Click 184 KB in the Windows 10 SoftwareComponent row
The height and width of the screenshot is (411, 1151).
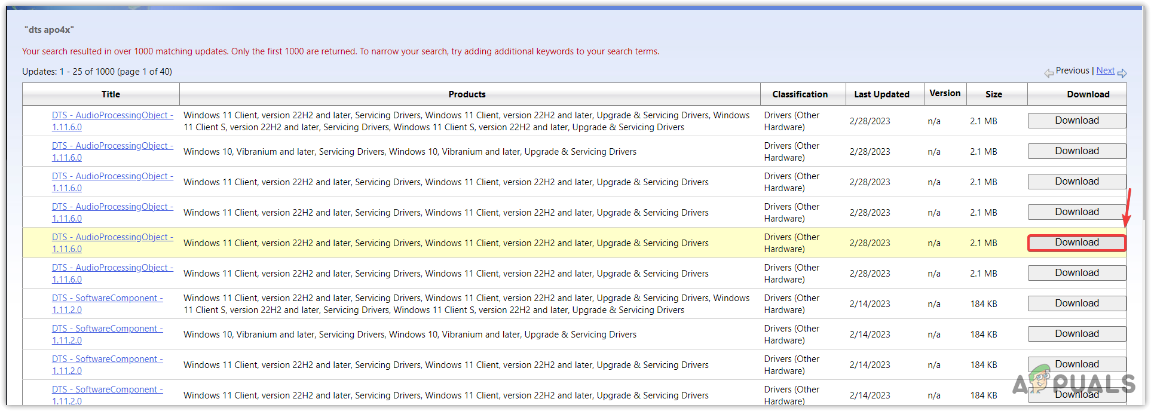tap(984, 335)
